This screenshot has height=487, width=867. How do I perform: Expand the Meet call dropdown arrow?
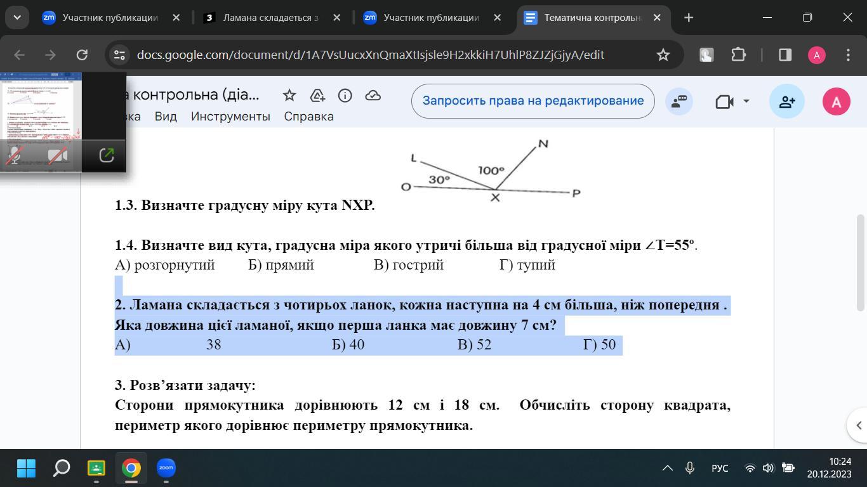746,101
